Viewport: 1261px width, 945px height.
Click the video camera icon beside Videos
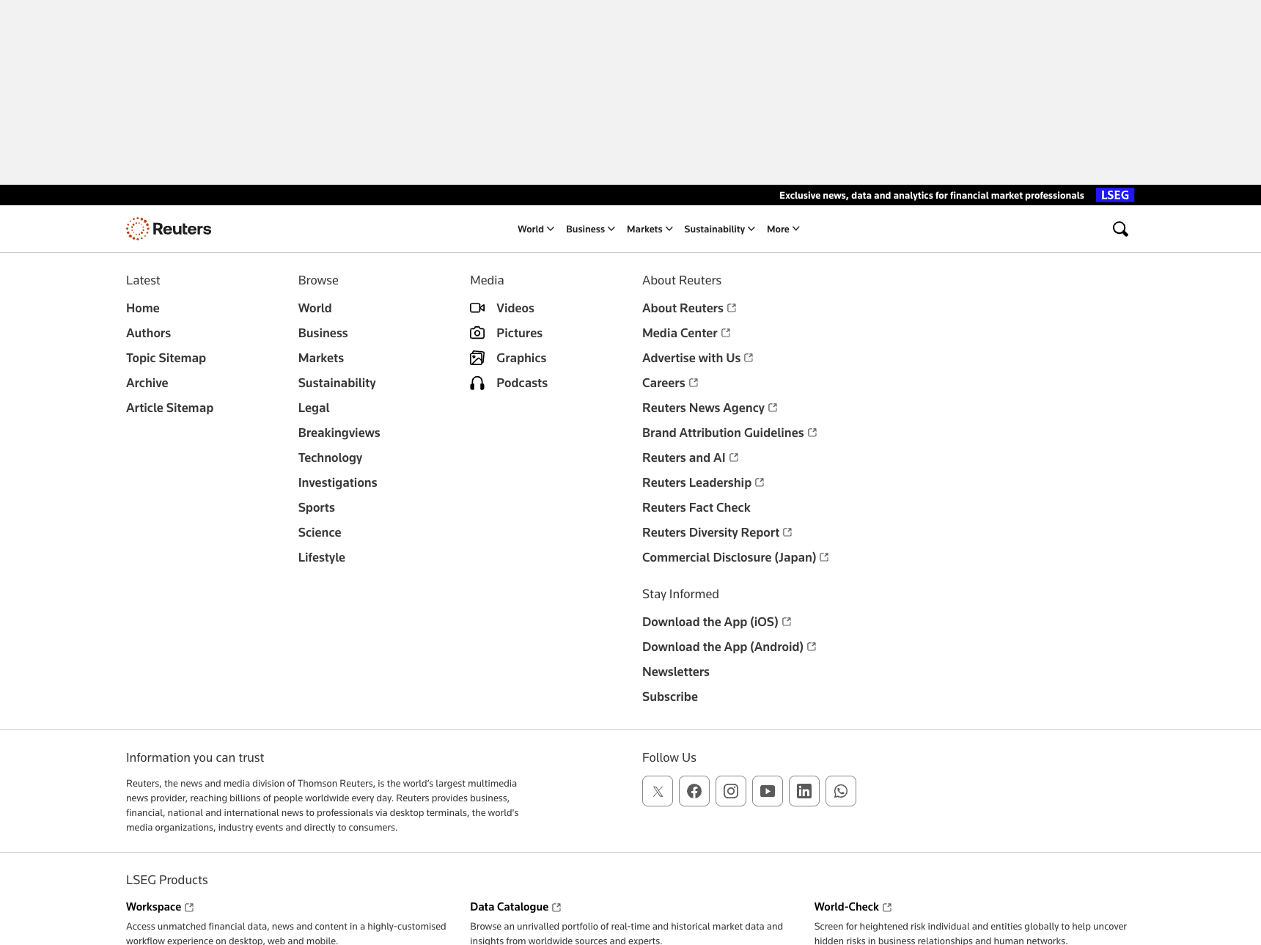477,308
